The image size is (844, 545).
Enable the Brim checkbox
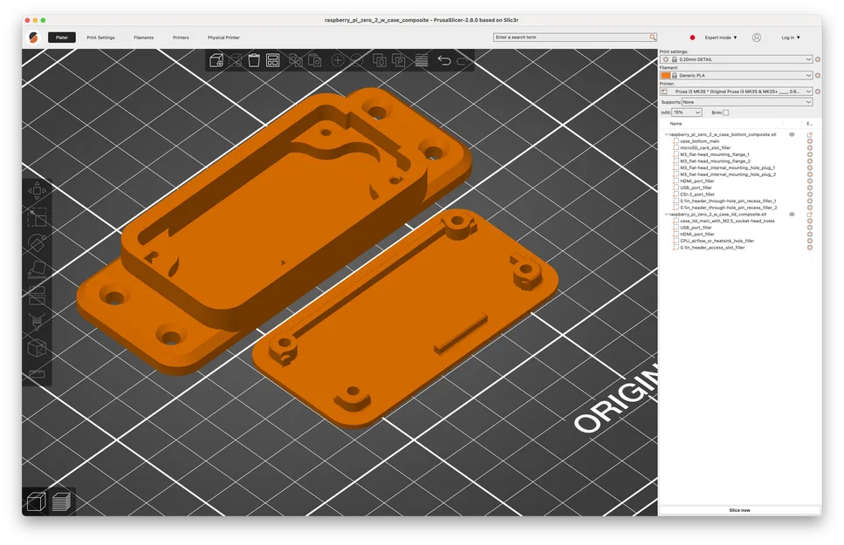pos(725,112)
